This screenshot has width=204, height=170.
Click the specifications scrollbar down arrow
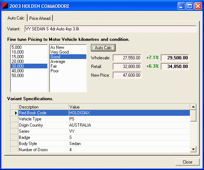click(x=193, y=149)
